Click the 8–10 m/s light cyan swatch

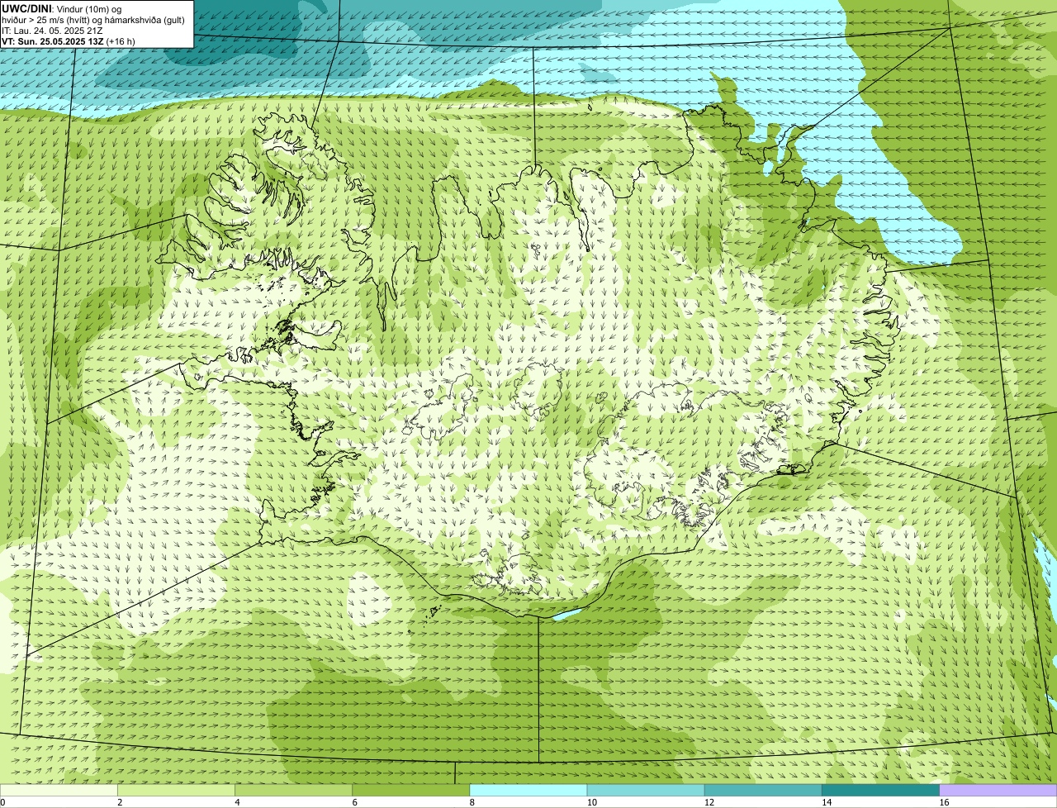[528, 790]
